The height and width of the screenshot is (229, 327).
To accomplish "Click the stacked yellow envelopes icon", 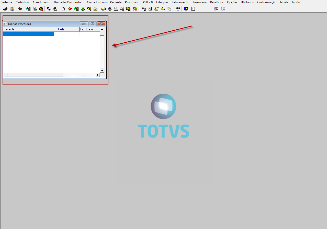I will tap(163, 9).
